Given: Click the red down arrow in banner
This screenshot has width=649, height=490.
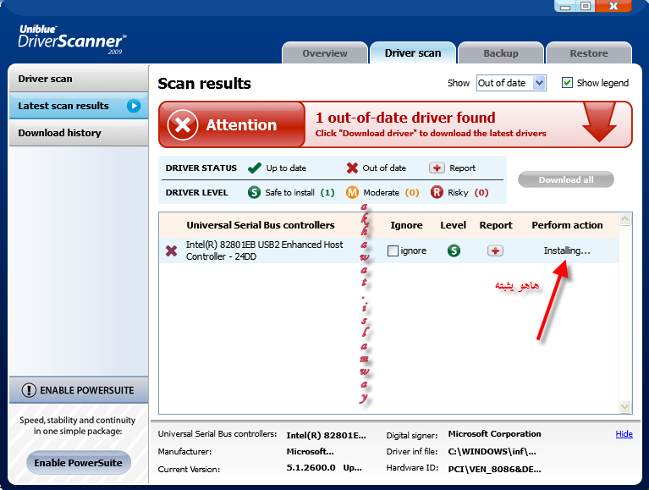Looking at the screenshot, I should click(x=599, y=123).
